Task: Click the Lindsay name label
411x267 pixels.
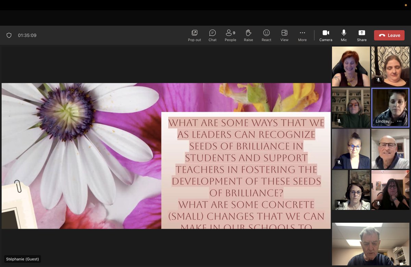Action: pyautogui.click(x=385, y=121)
